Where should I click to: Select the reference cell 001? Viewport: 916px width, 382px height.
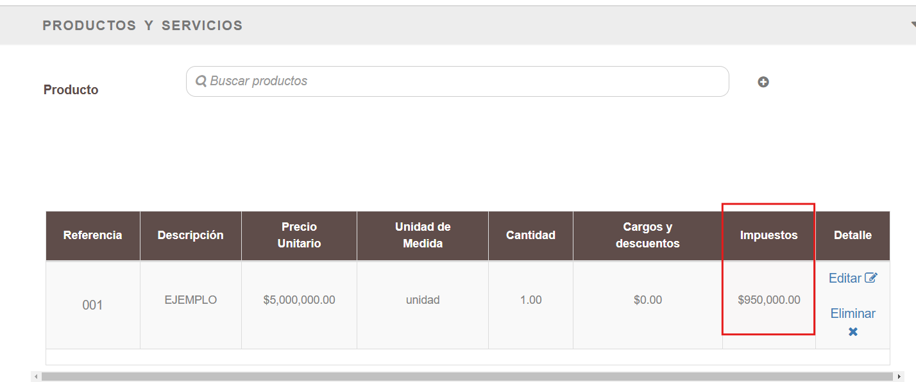click(93, 305)
